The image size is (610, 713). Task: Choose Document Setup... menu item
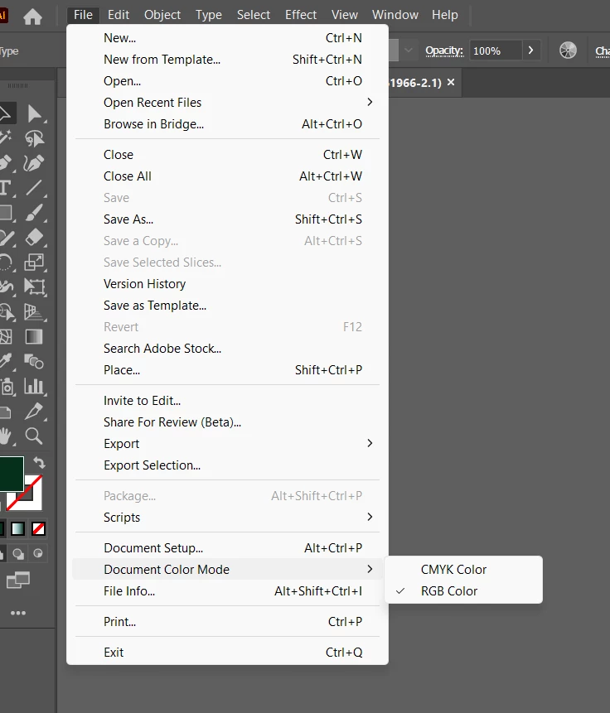pos(227,548)
